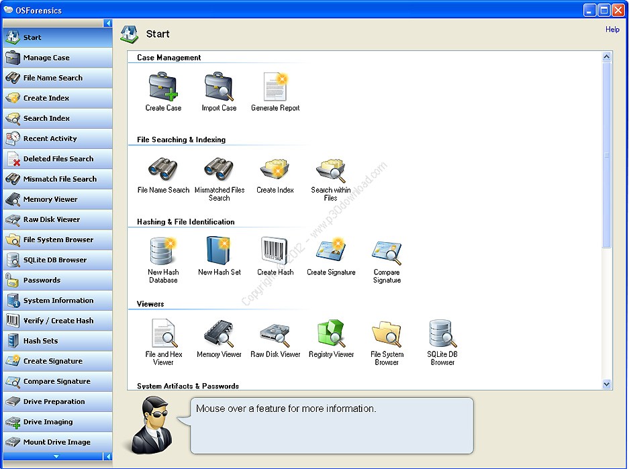Open File System Browser folder icon in Viewers
Image resolution: width=629 pixels, height=469 pixels.
(x=387, y=333)
